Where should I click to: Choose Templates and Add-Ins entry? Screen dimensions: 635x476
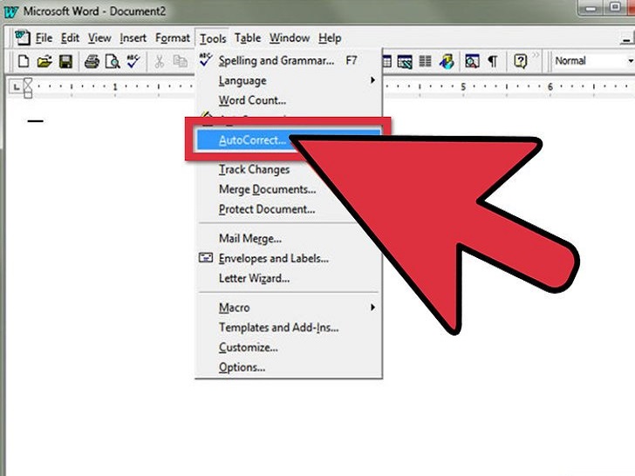[x=289, y=327]
